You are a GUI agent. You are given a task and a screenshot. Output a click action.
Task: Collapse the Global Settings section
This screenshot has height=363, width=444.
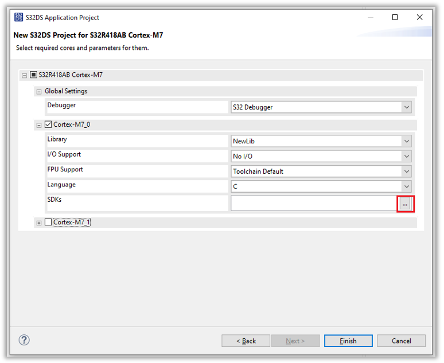tap(39, 92)
